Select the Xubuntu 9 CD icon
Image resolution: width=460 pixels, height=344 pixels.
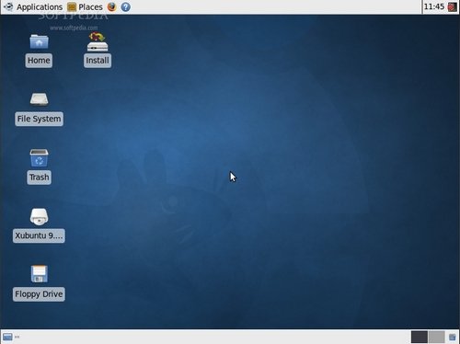click(39, 216)
